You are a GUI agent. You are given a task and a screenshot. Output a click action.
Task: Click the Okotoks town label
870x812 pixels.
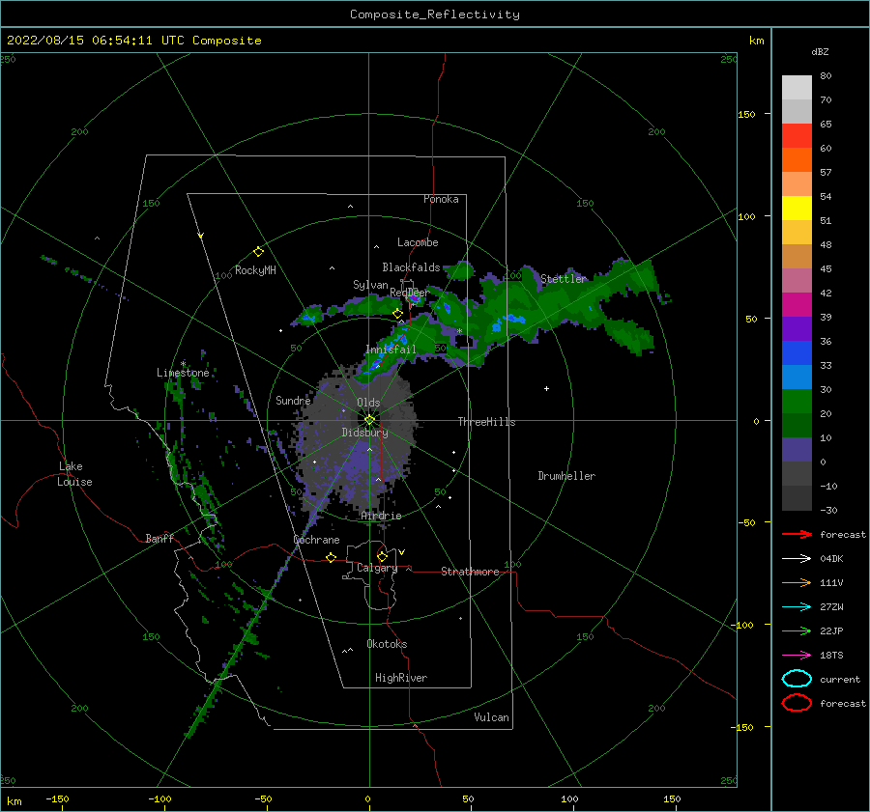click(x=387, y=644)
